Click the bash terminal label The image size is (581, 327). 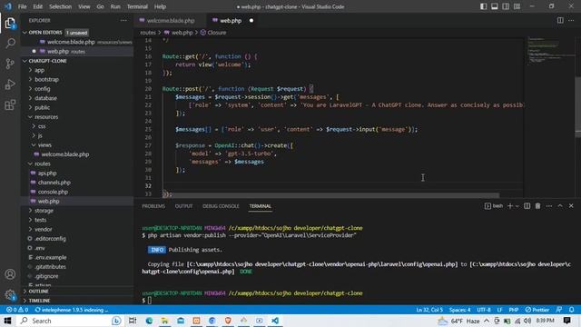pyautogui.click(x=494, y=206)
